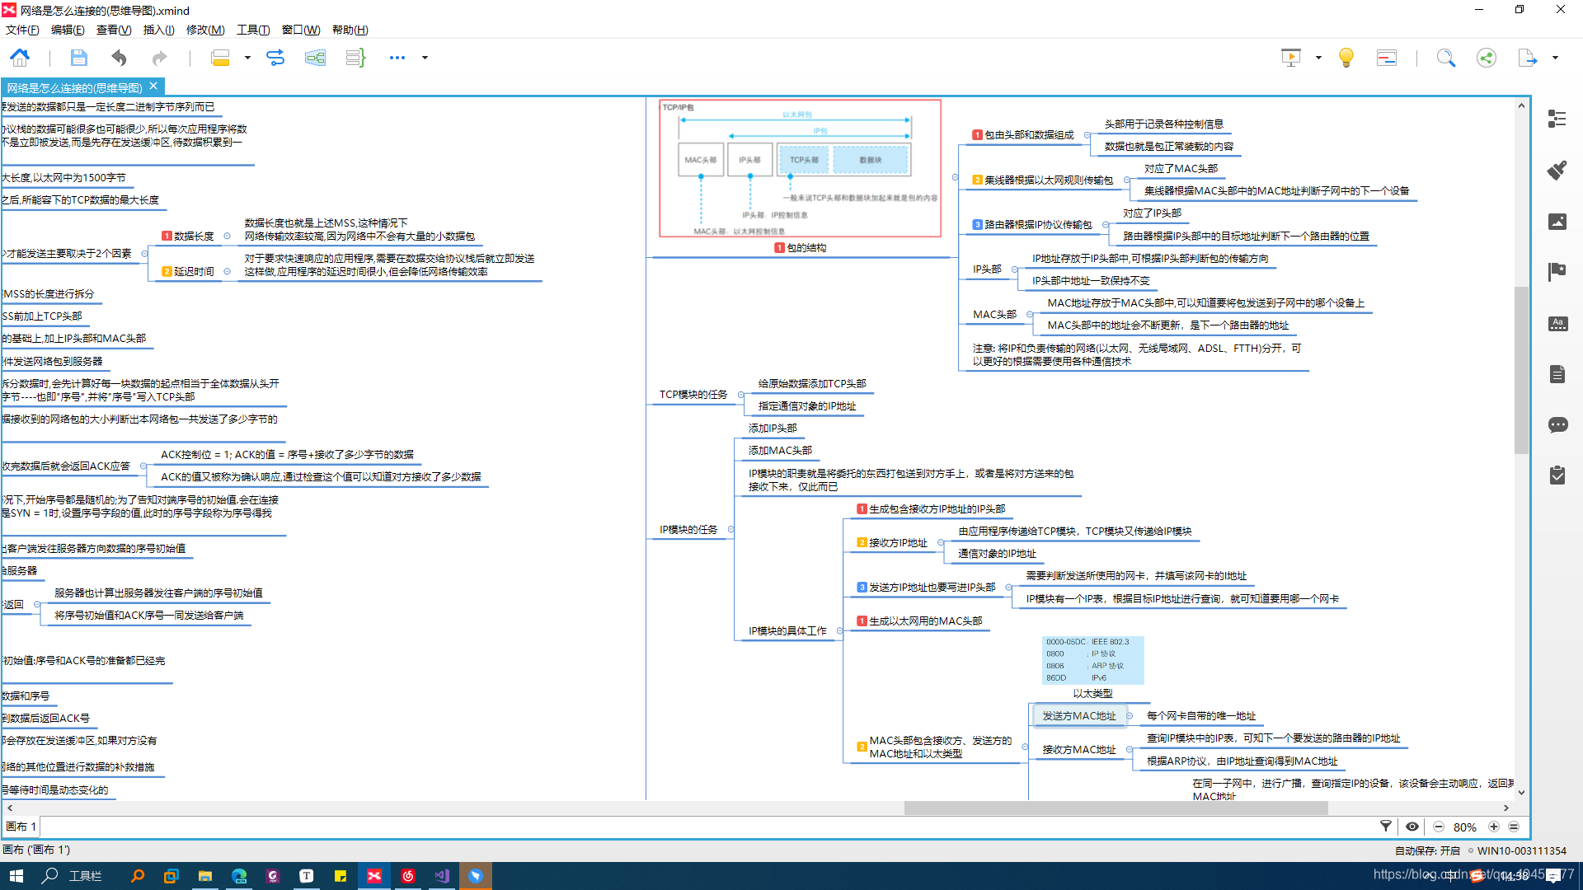Insert a summary bracket from the toolbar
The height and width of the screenshot is (890, 1583).
point(355,58)
